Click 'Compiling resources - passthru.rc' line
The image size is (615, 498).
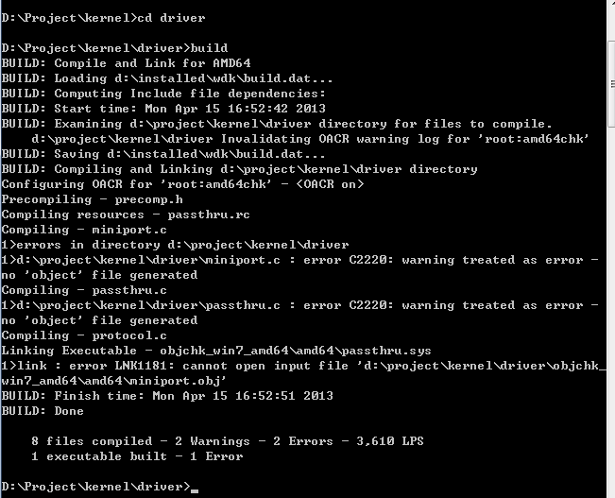click(126, 215)
